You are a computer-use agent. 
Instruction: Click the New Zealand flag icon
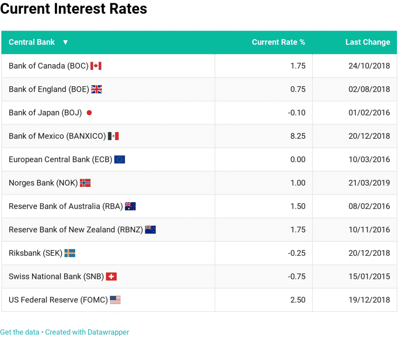(150, 230)
